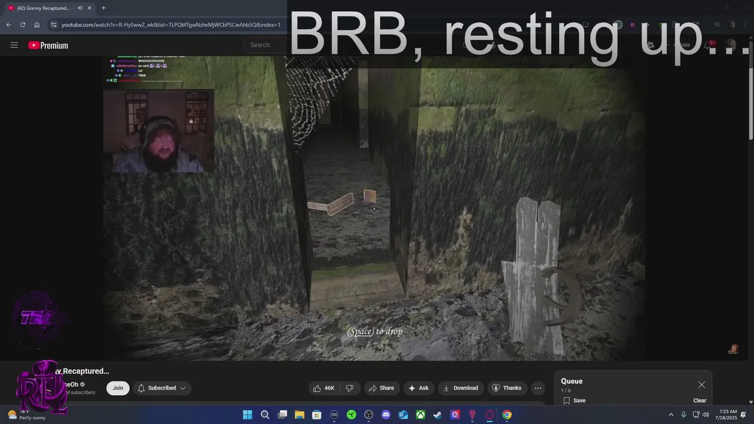Dislike the video with thumbs down
The height and width of the screenshot is (424, 754).
pyautogui.click(x=349, y=388)
